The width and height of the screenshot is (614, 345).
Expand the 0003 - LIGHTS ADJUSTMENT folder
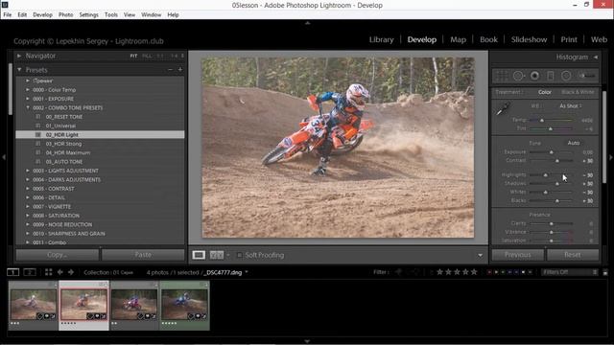28,171
